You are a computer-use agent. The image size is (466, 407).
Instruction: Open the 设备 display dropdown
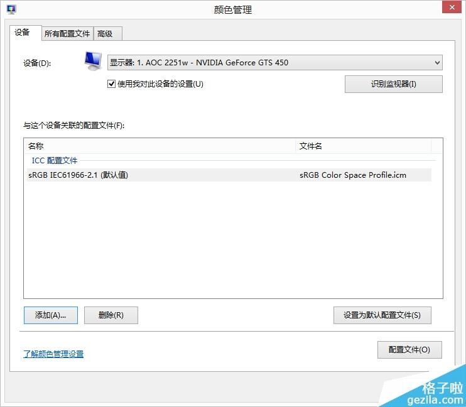[275, 62]
